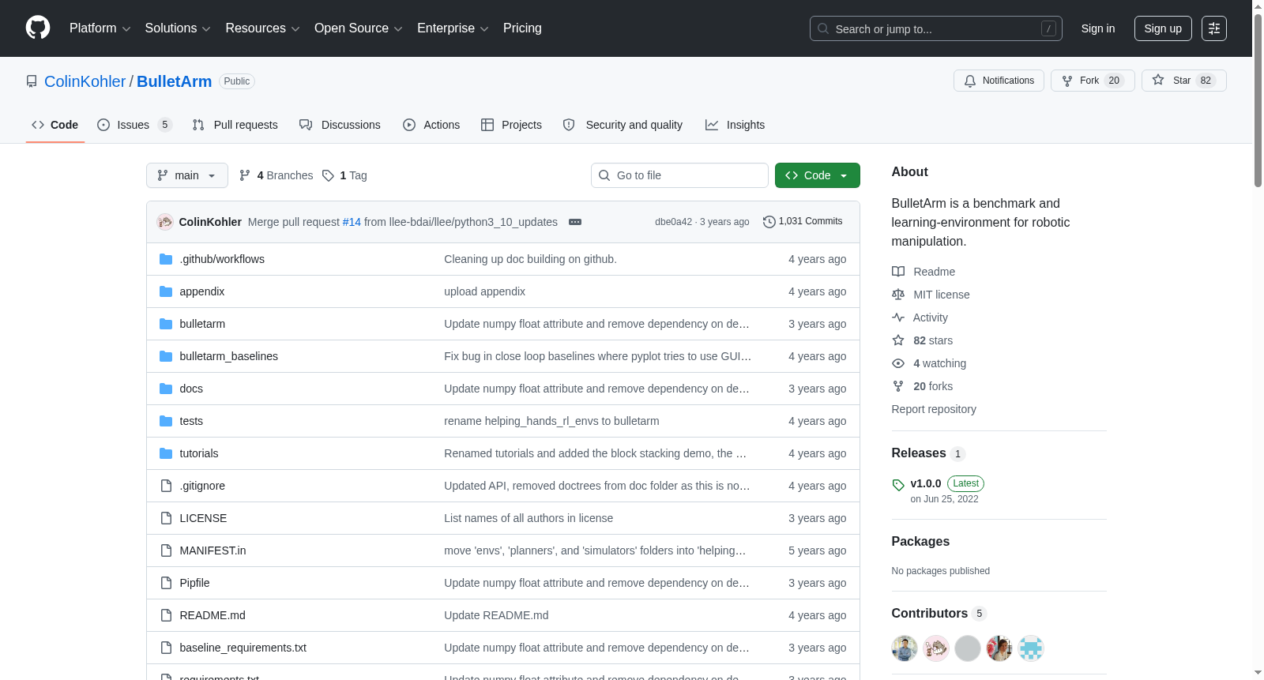Open the ColinKohler owner profile link
The height and width of the screenshot is (680, 1264).
(x=85, y=81)
